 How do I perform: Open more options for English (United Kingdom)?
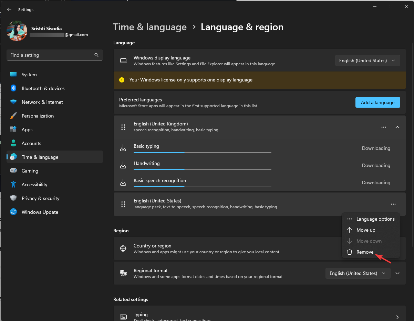pos(384,127)
